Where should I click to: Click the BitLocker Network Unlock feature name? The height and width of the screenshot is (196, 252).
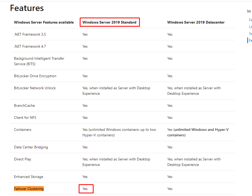pos(35,88)
